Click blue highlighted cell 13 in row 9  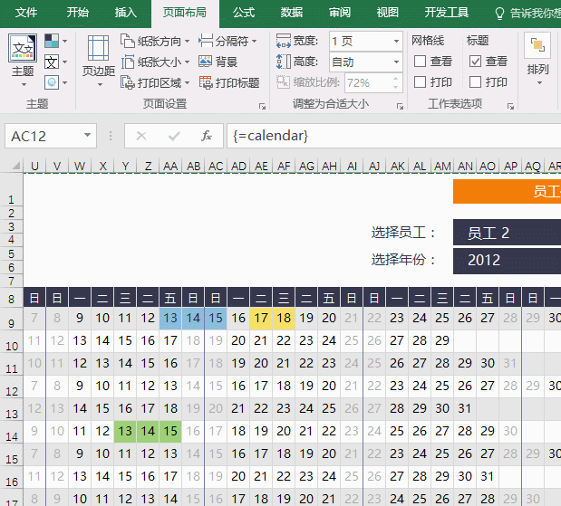[170, 318]
